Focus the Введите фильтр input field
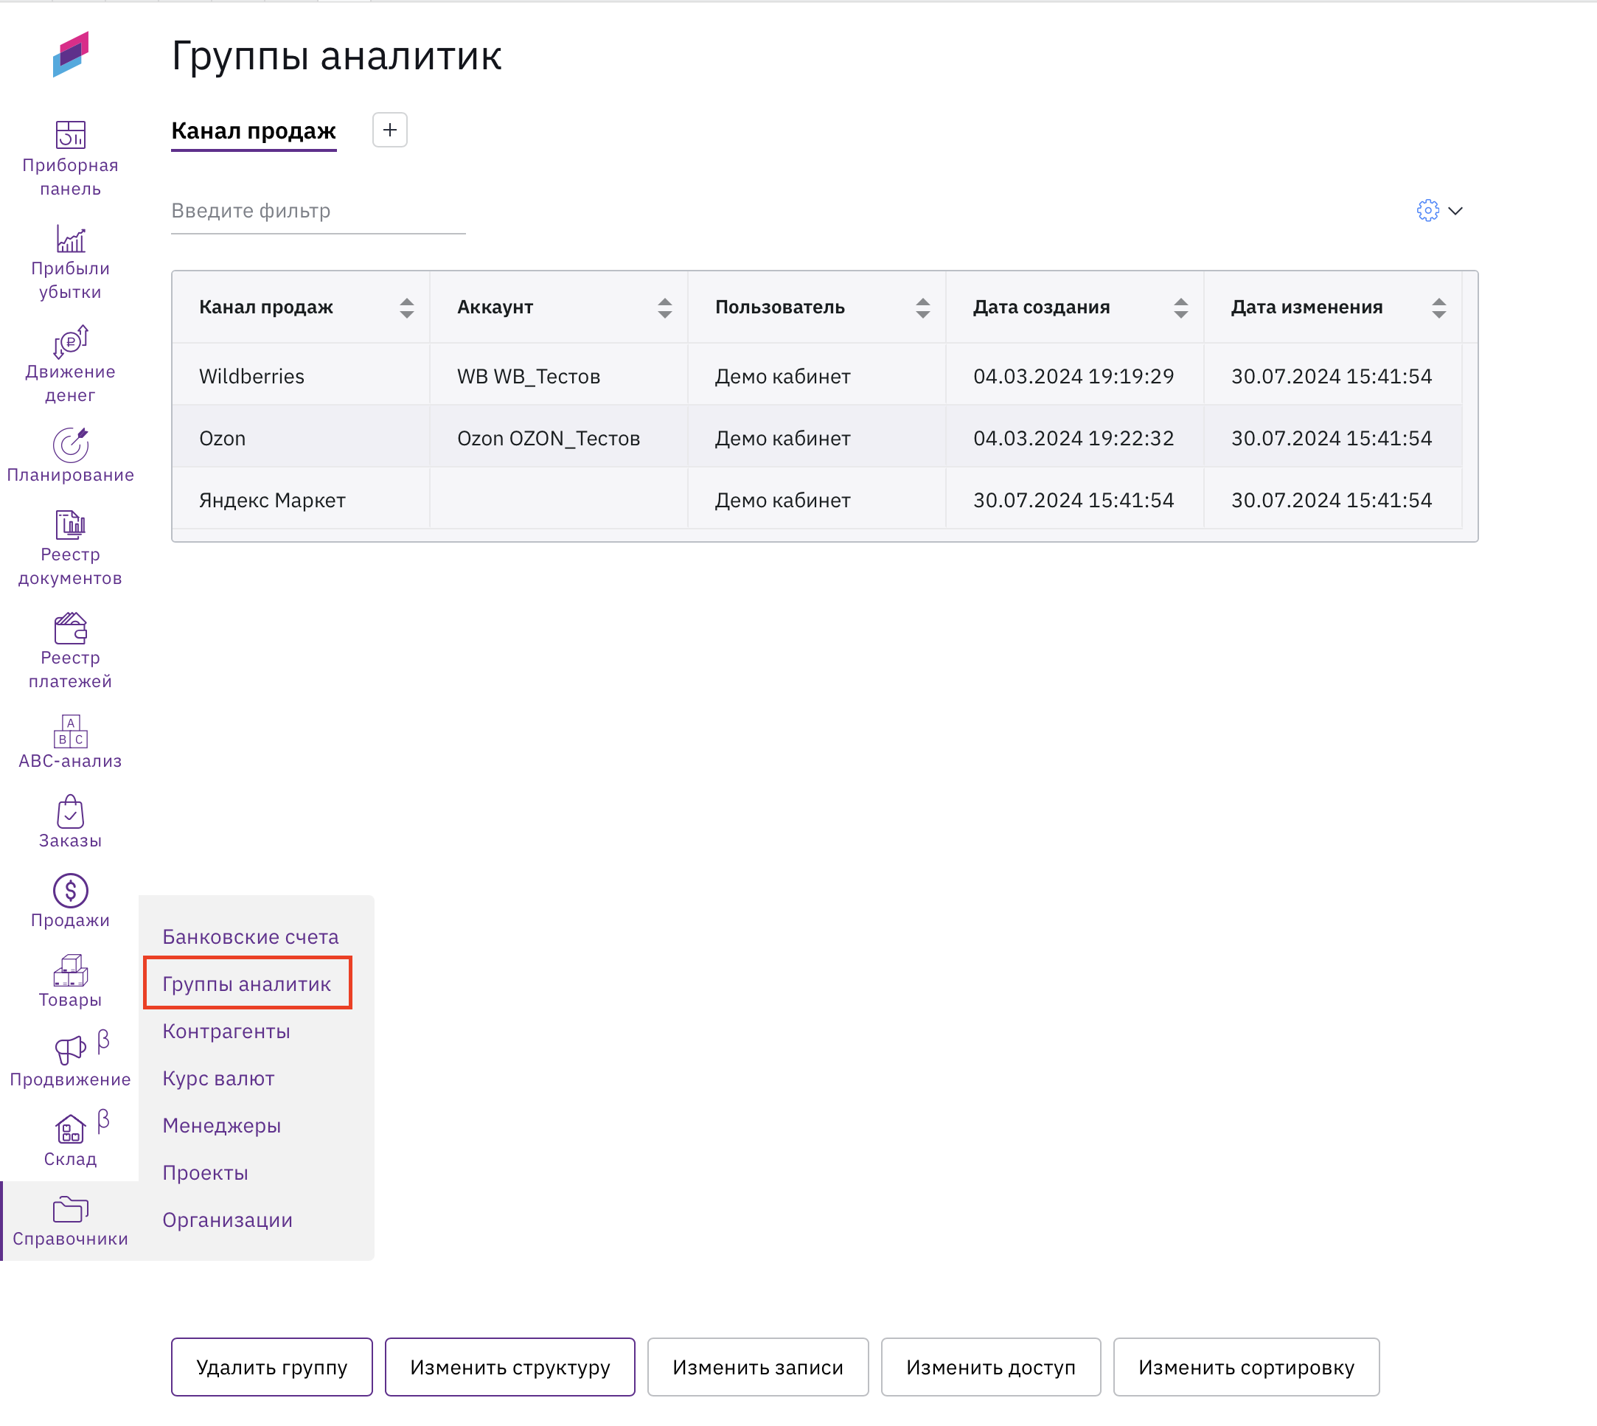The width and height of the screenshot is (1597, 1426). (x=318, y=212)
